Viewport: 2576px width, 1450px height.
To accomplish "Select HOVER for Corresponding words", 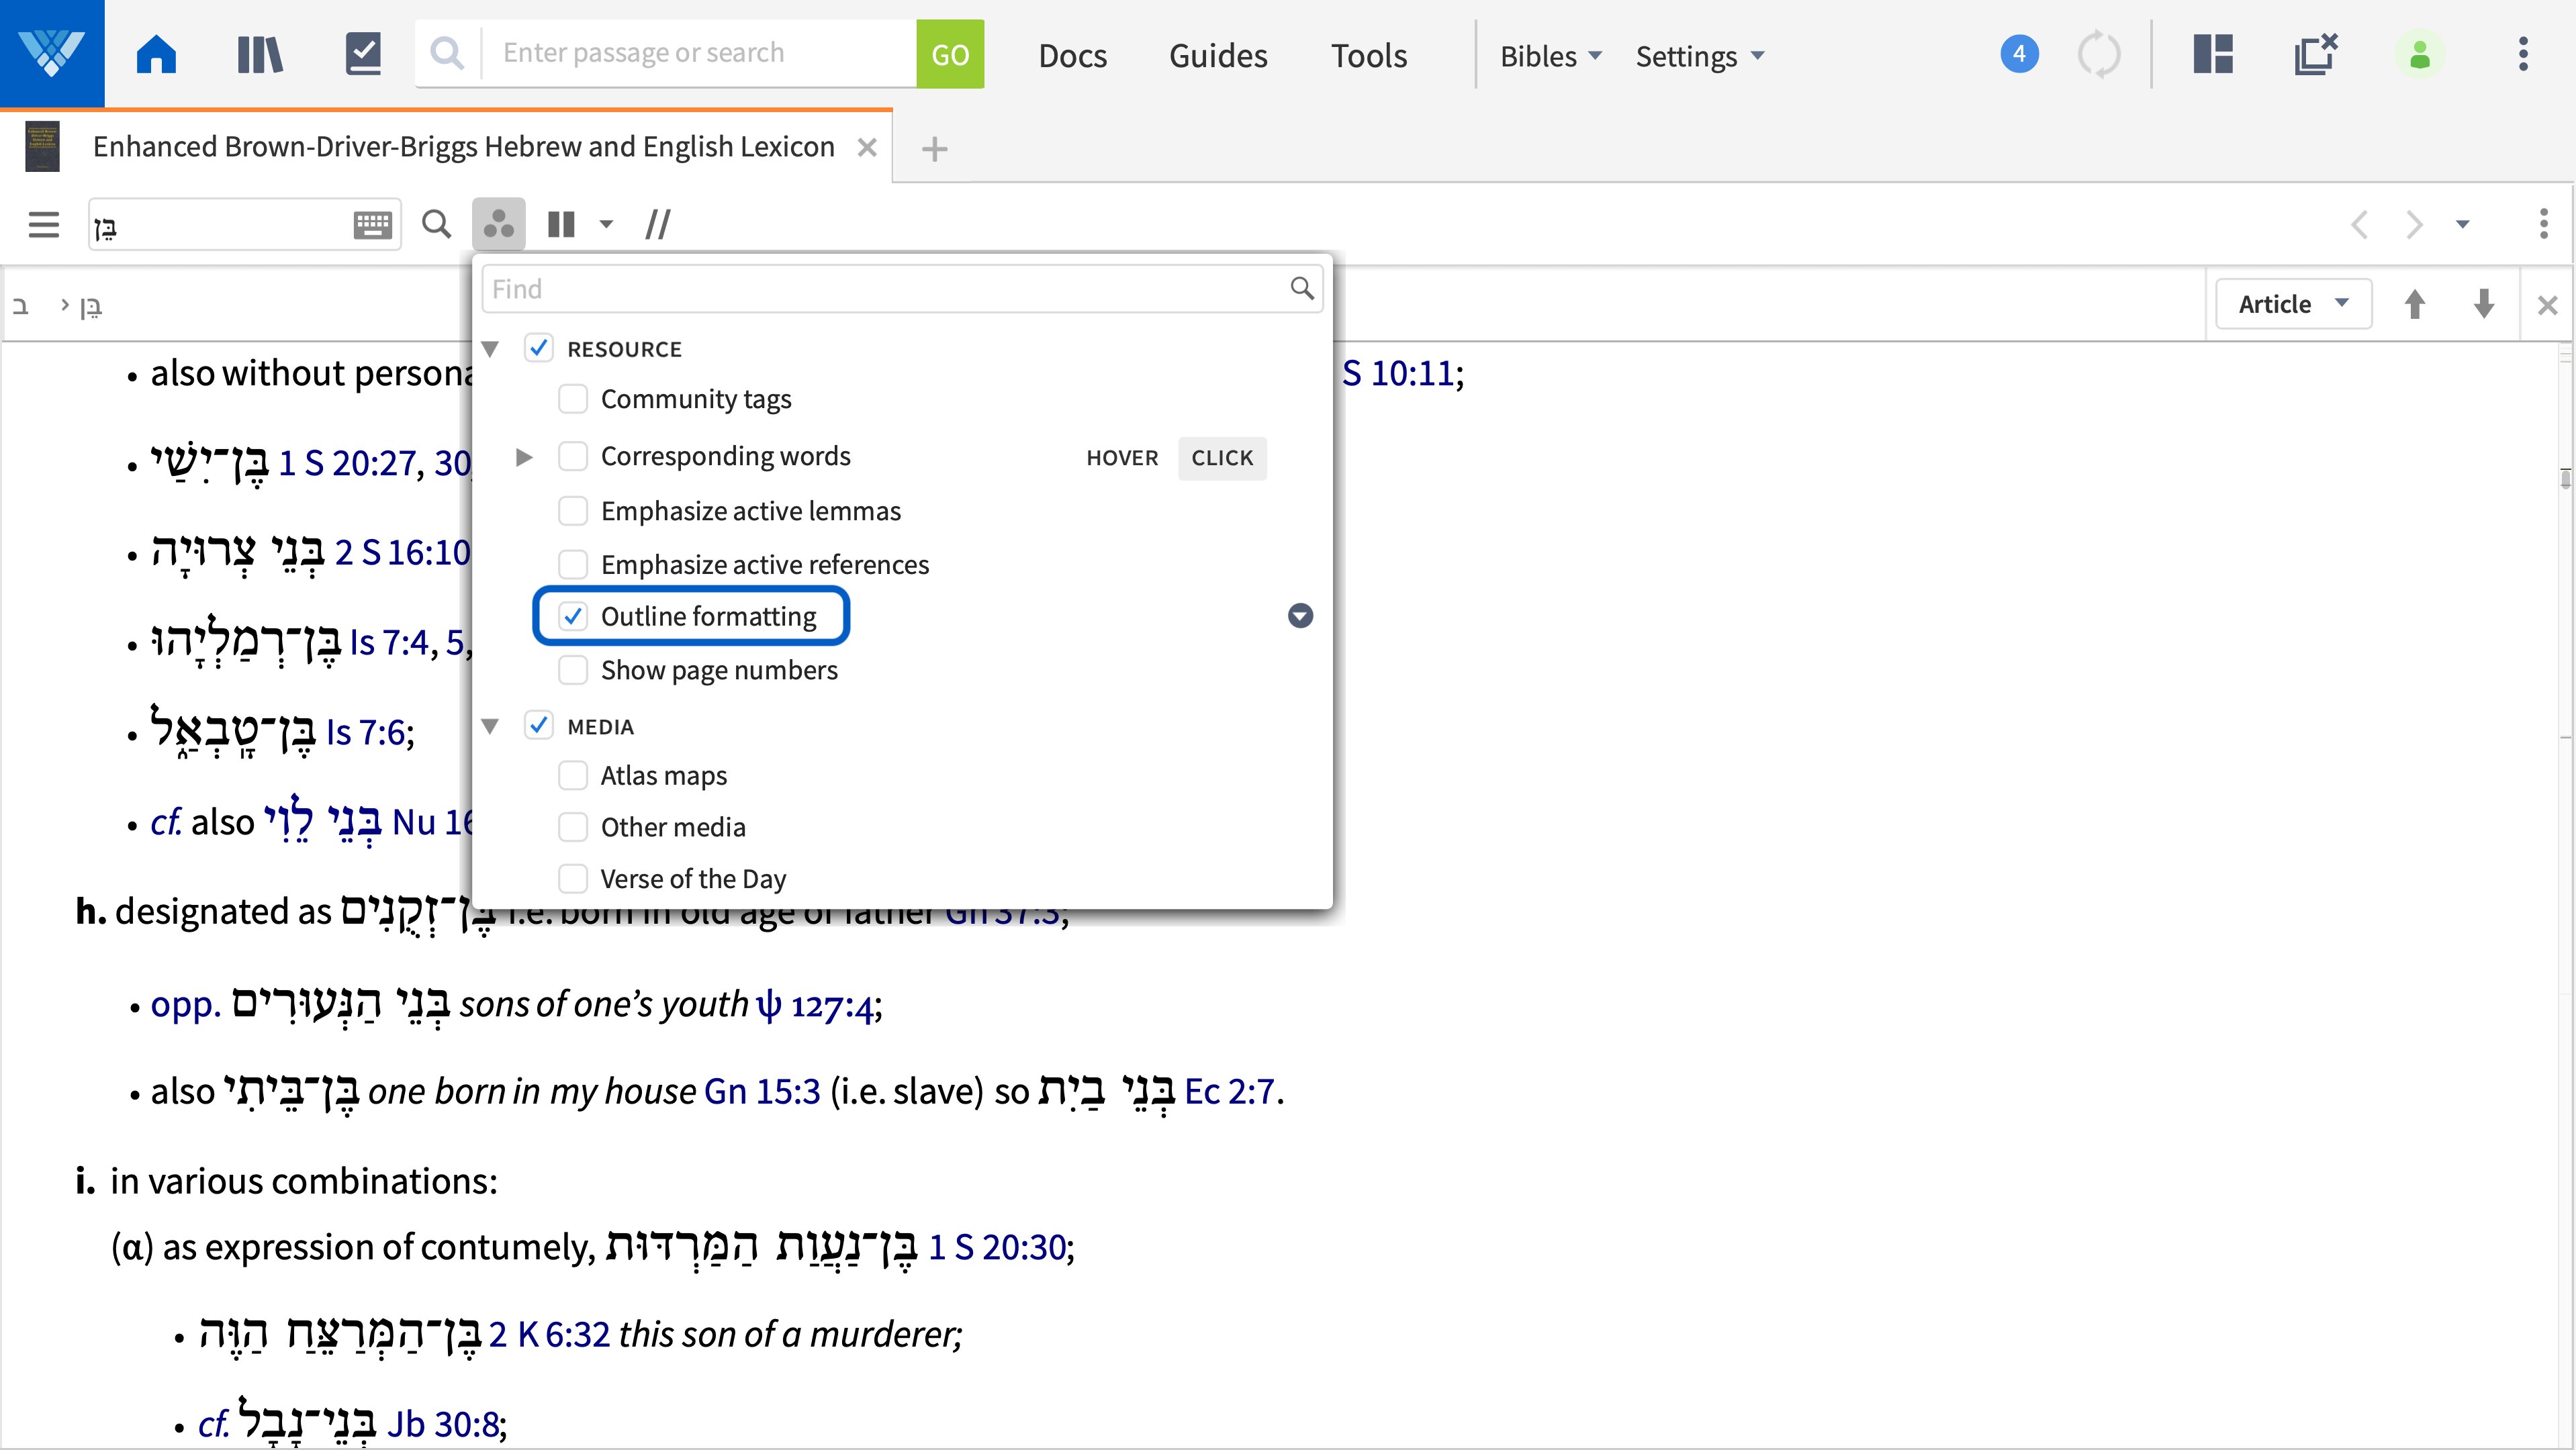I will 1122,458.
